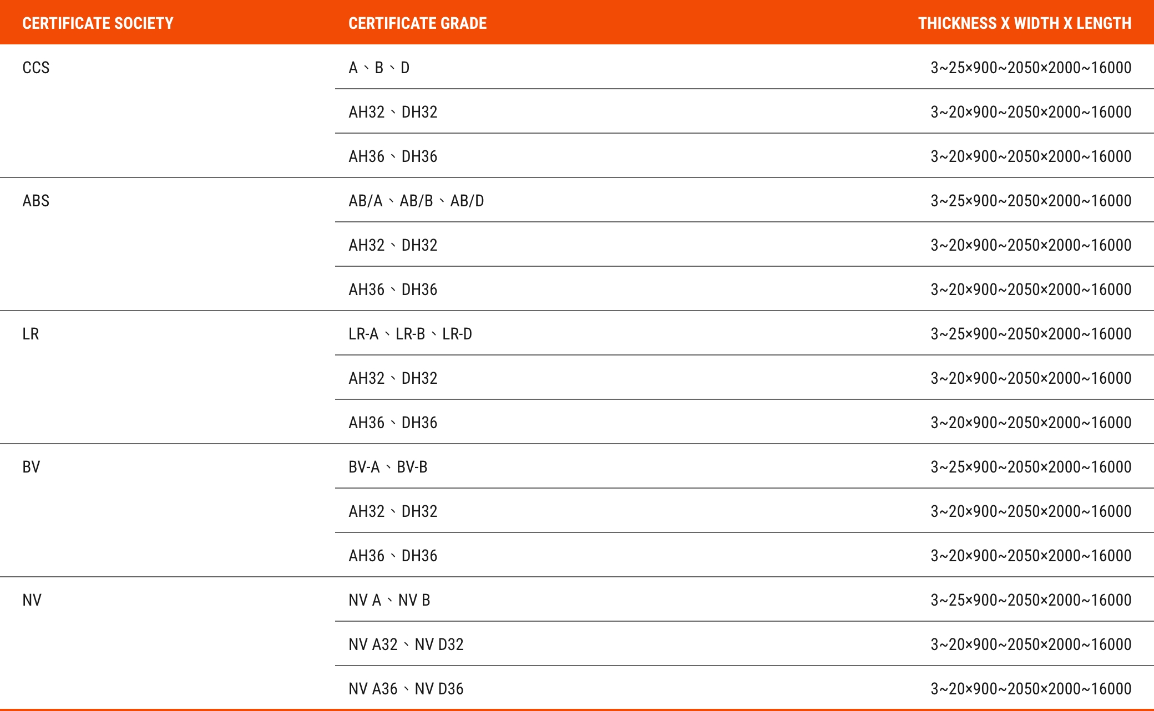
Task: Click the NV A32、NV D32 grade cell
Action: pos(406,644)
